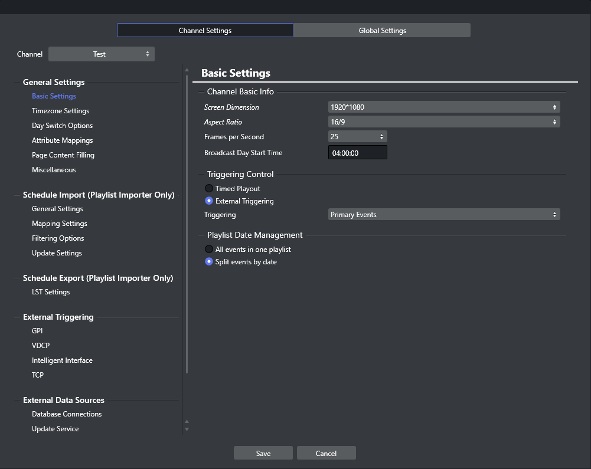Open the Channel selector showing Test

[101, 54]
